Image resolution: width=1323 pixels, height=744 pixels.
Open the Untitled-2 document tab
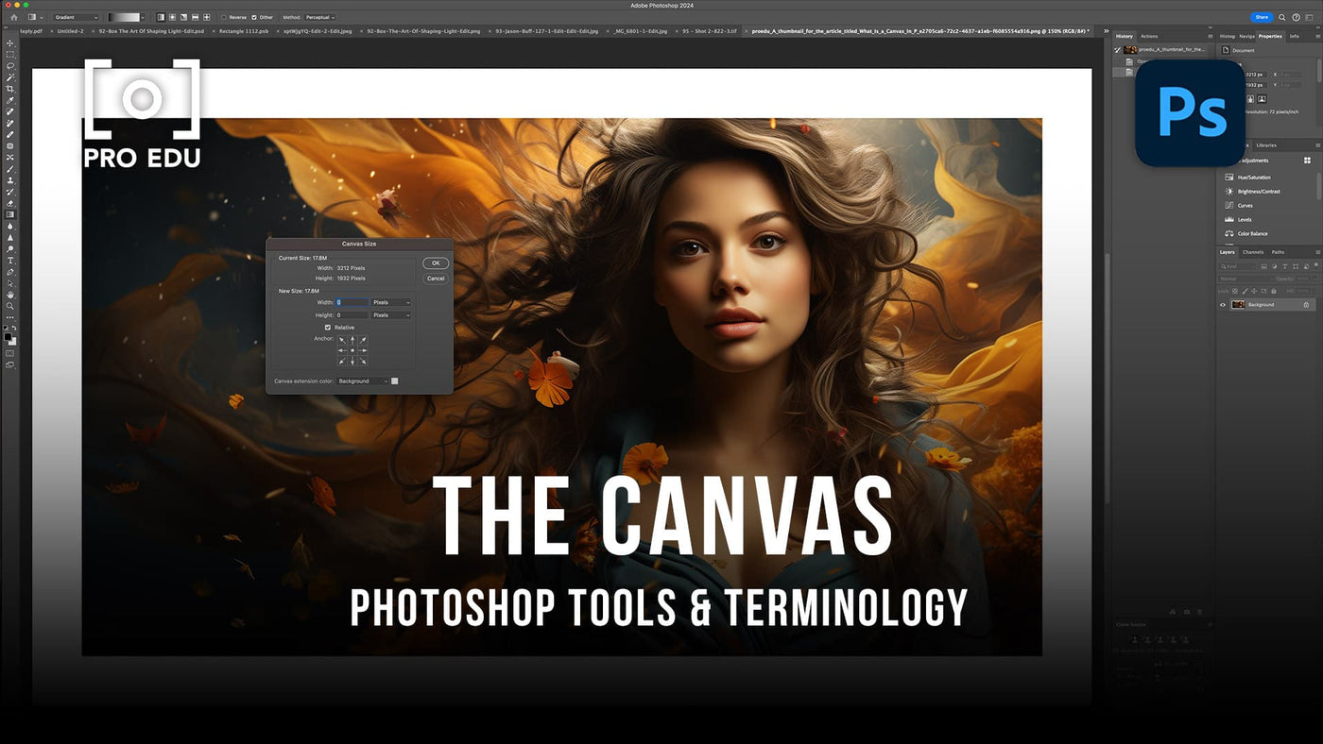click(x=70, y=31)
